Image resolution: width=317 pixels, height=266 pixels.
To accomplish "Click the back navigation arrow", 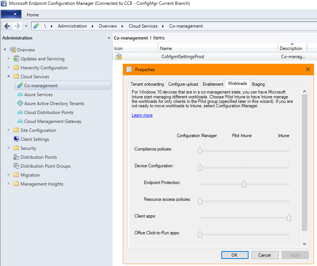I will pos(7,26).
